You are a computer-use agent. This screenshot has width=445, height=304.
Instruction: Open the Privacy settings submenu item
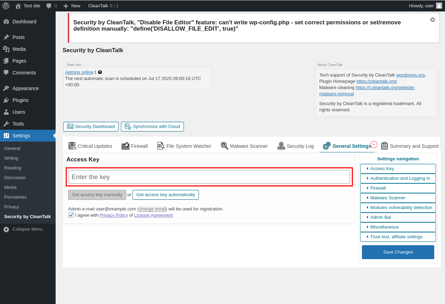click(x=28, y=207)
